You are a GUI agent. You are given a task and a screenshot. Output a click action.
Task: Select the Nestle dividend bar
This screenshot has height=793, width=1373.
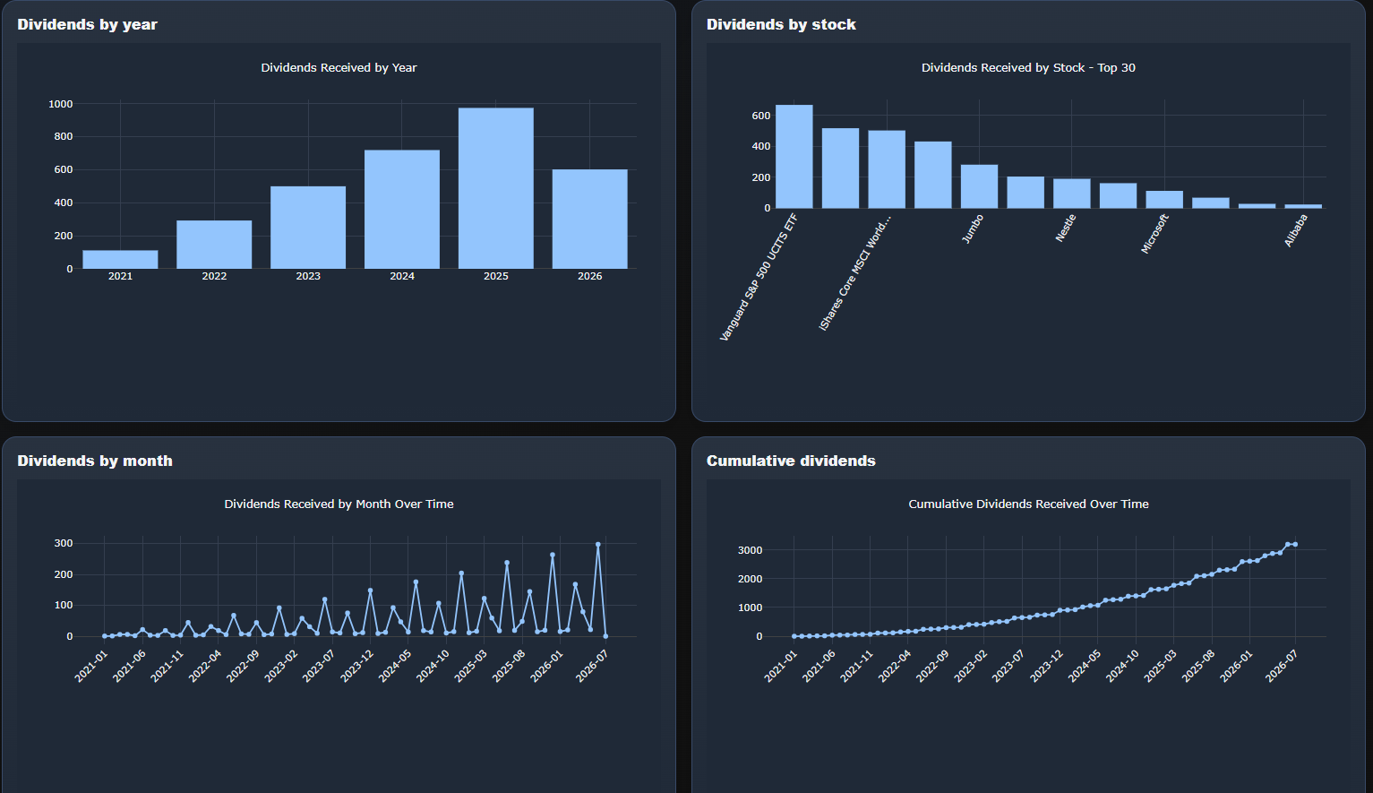[x=1072, y=194]
